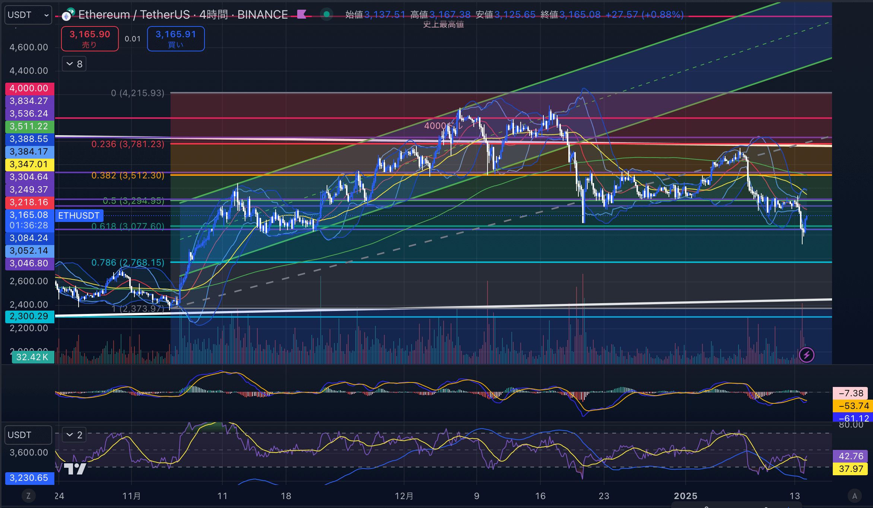873x508 pixels.
Task: Click the current price 3,165.08 label
Action: pos(29,220)
